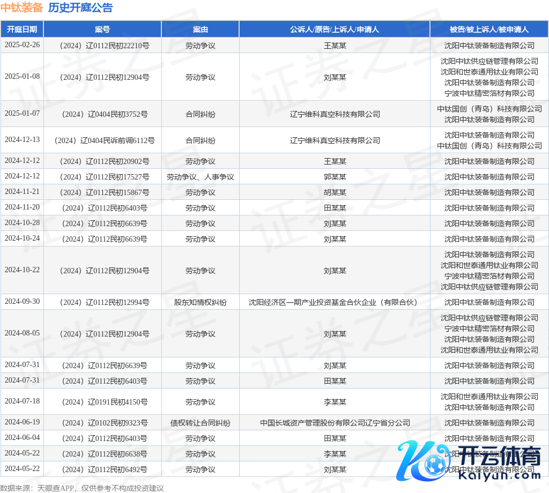
Task: Click plaintiff name 胡某某
Action: tap(335, 192)
